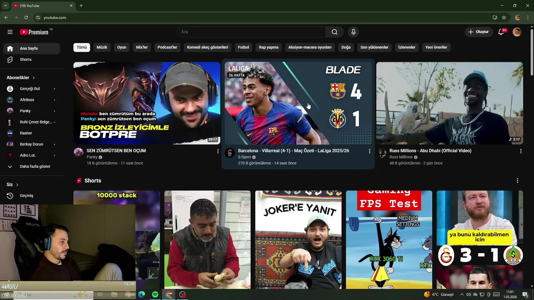Select Aksiyon-macera oyunları chip
This screenshot has height=300, width=534.
click(310, 47)
